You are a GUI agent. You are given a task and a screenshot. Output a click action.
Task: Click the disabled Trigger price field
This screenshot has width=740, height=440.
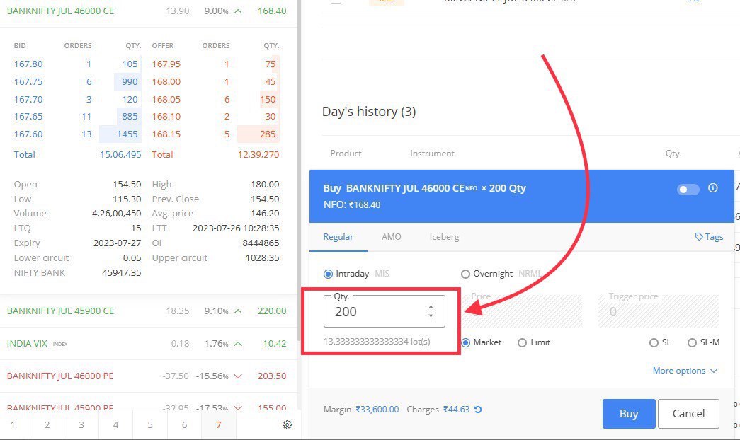pos(659,311)
